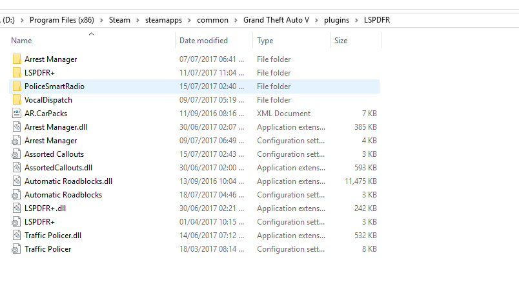Navigate to plugins in the address bar
The height and width of the screenshot is (293, 519).
(x=336, y=20)
